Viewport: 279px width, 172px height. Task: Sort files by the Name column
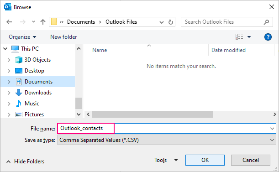(x=100, y=50)
